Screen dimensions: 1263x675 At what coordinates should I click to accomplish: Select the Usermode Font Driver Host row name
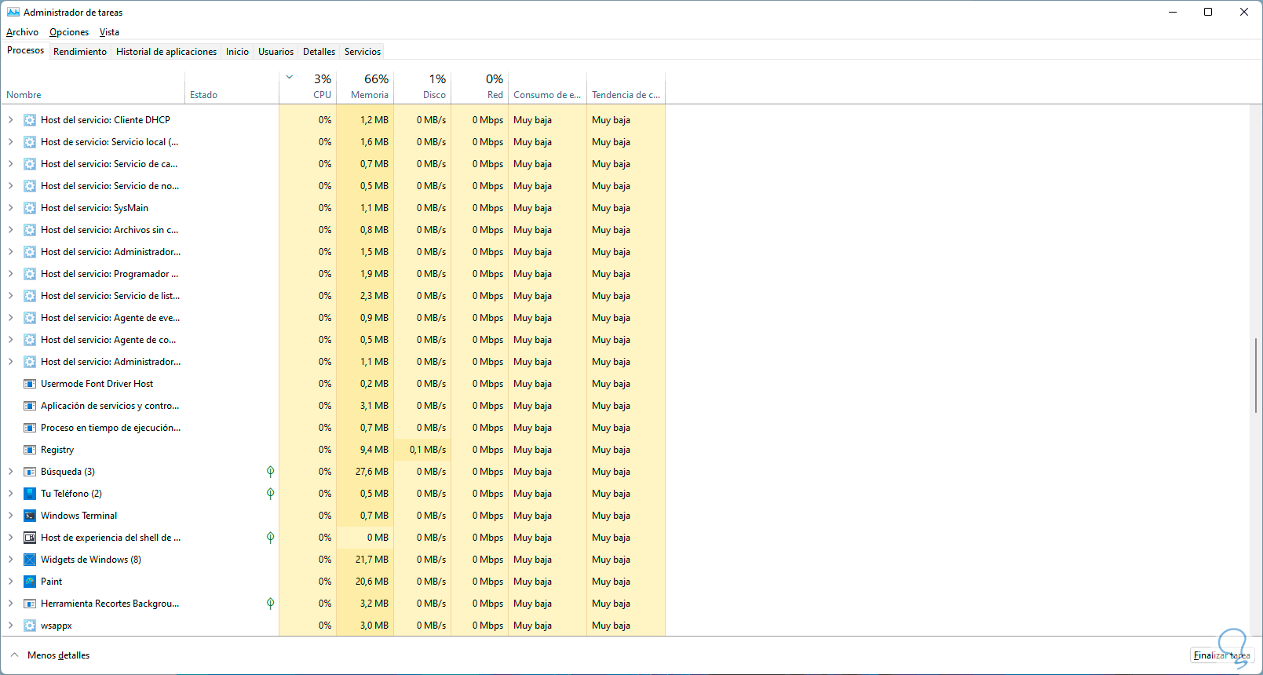[97, 384]
